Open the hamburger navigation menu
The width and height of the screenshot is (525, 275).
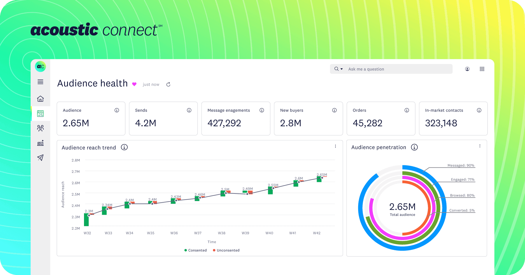pos(40,82)
